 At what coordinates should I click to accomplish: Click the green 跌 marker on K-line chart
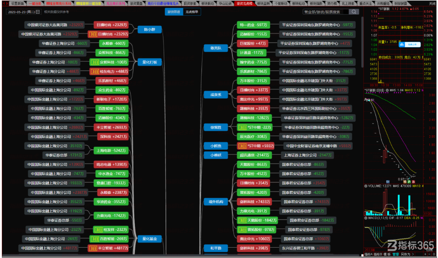pyautogui.click(x=409, y=182)
